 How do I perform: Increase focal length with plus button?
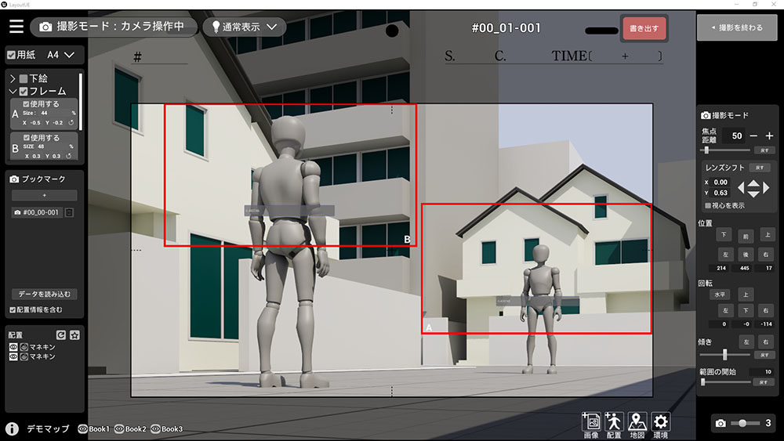(x=769, y=136)
